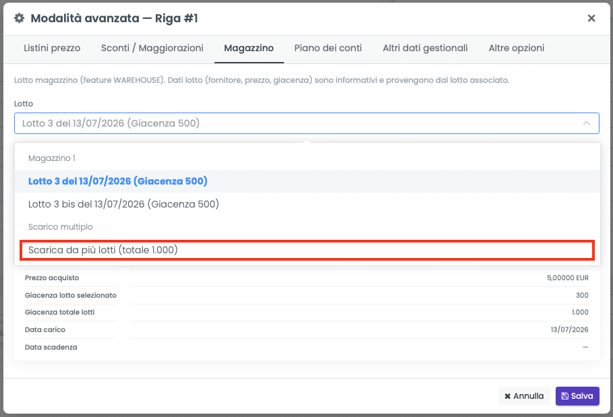Click the Lotto field label
Image resolution: width=613 pixels, height=417 pixels.
[x=24, y=104]
